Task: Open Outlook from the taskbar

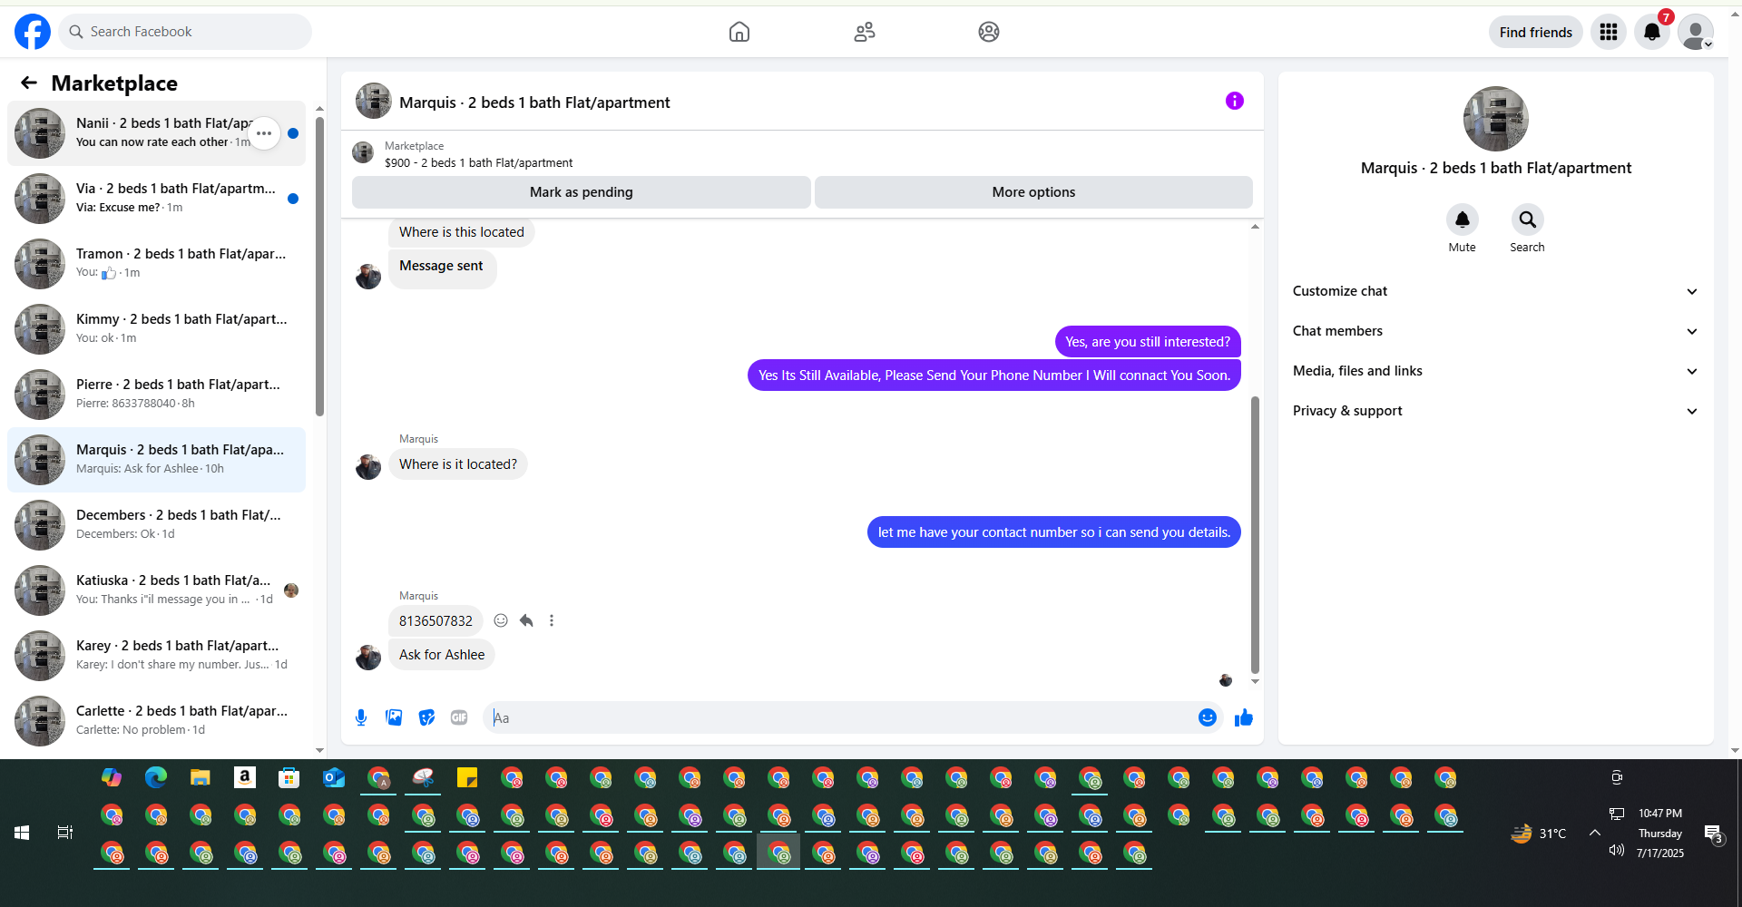Action: click(x=334, y=777)
